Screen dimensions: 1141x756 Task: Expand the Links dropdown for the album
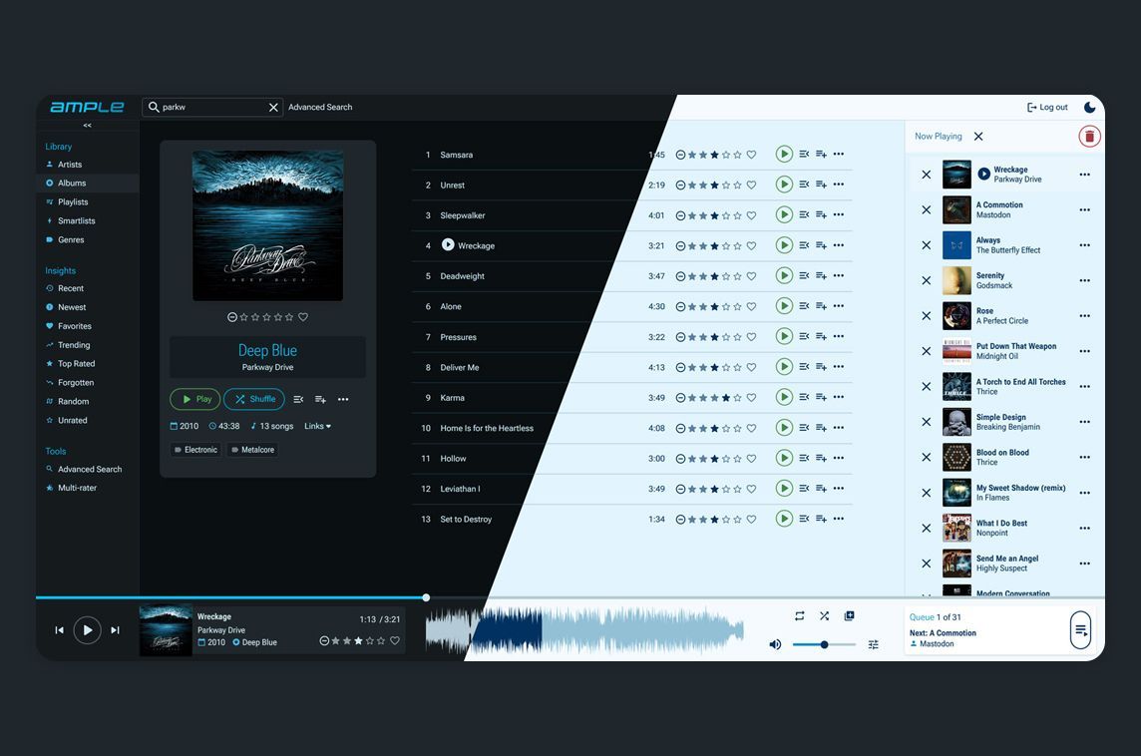[x=317, y=427]
